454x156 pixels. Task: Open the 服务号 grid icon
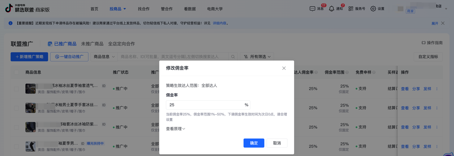click(351, 9)
